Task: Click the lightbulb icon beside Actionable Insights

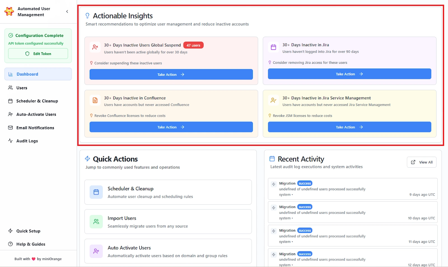Action: [88, 16]
